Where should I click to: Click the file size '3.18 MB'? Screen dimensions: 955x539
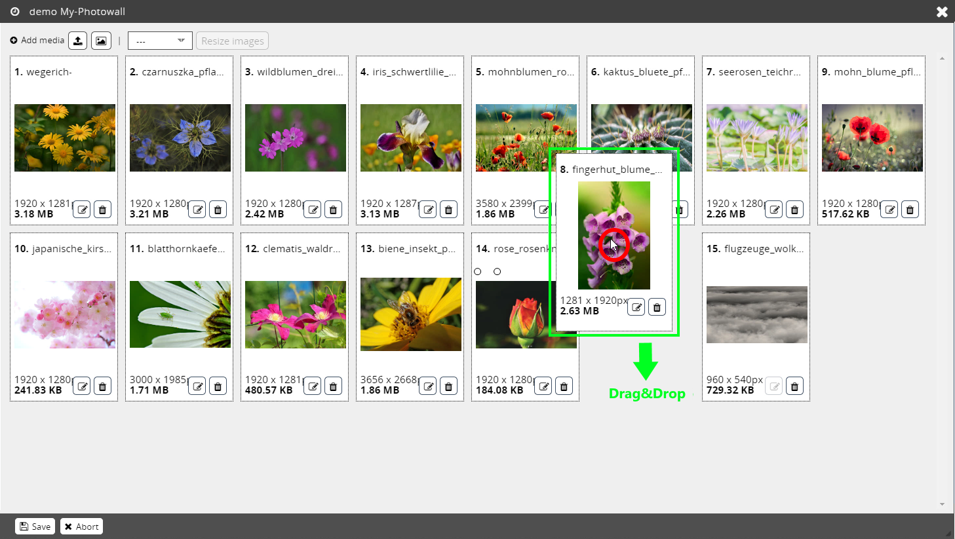(34, 214)
